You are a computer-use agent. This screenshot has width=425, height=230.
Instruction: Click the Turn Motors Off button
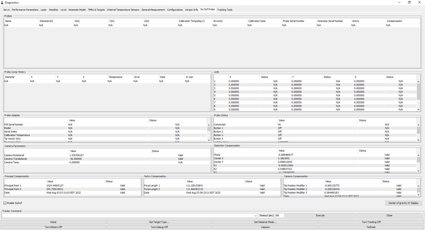tap(53, 227)
